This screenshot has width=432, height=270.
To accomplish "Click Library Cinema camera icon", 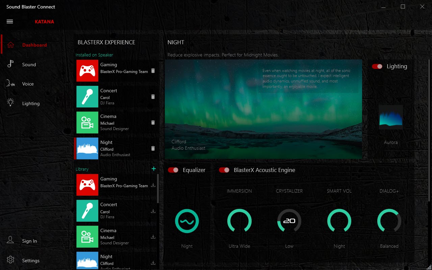I will coord(87,237).
